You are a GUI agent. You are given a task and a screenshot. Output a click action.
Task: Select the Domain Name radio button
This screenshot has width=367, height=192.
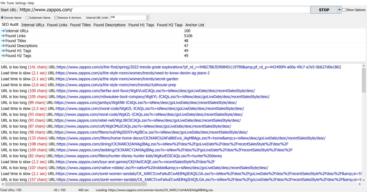click(x=3, y=18)
